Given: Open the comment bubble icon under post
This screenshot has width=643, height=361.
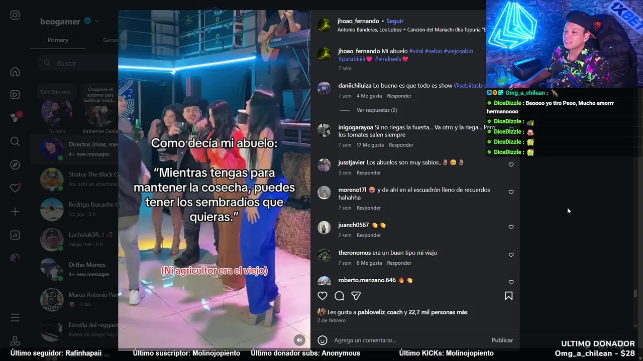Looking at the screenshot, I should pyautogui.click(x=339, y=296).
